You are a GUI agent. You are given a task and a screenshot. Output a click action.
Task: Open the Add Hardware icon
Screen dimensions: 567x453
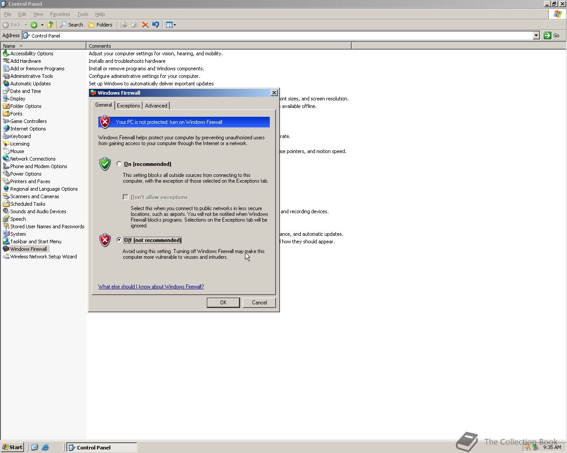[x=6, y=61]
